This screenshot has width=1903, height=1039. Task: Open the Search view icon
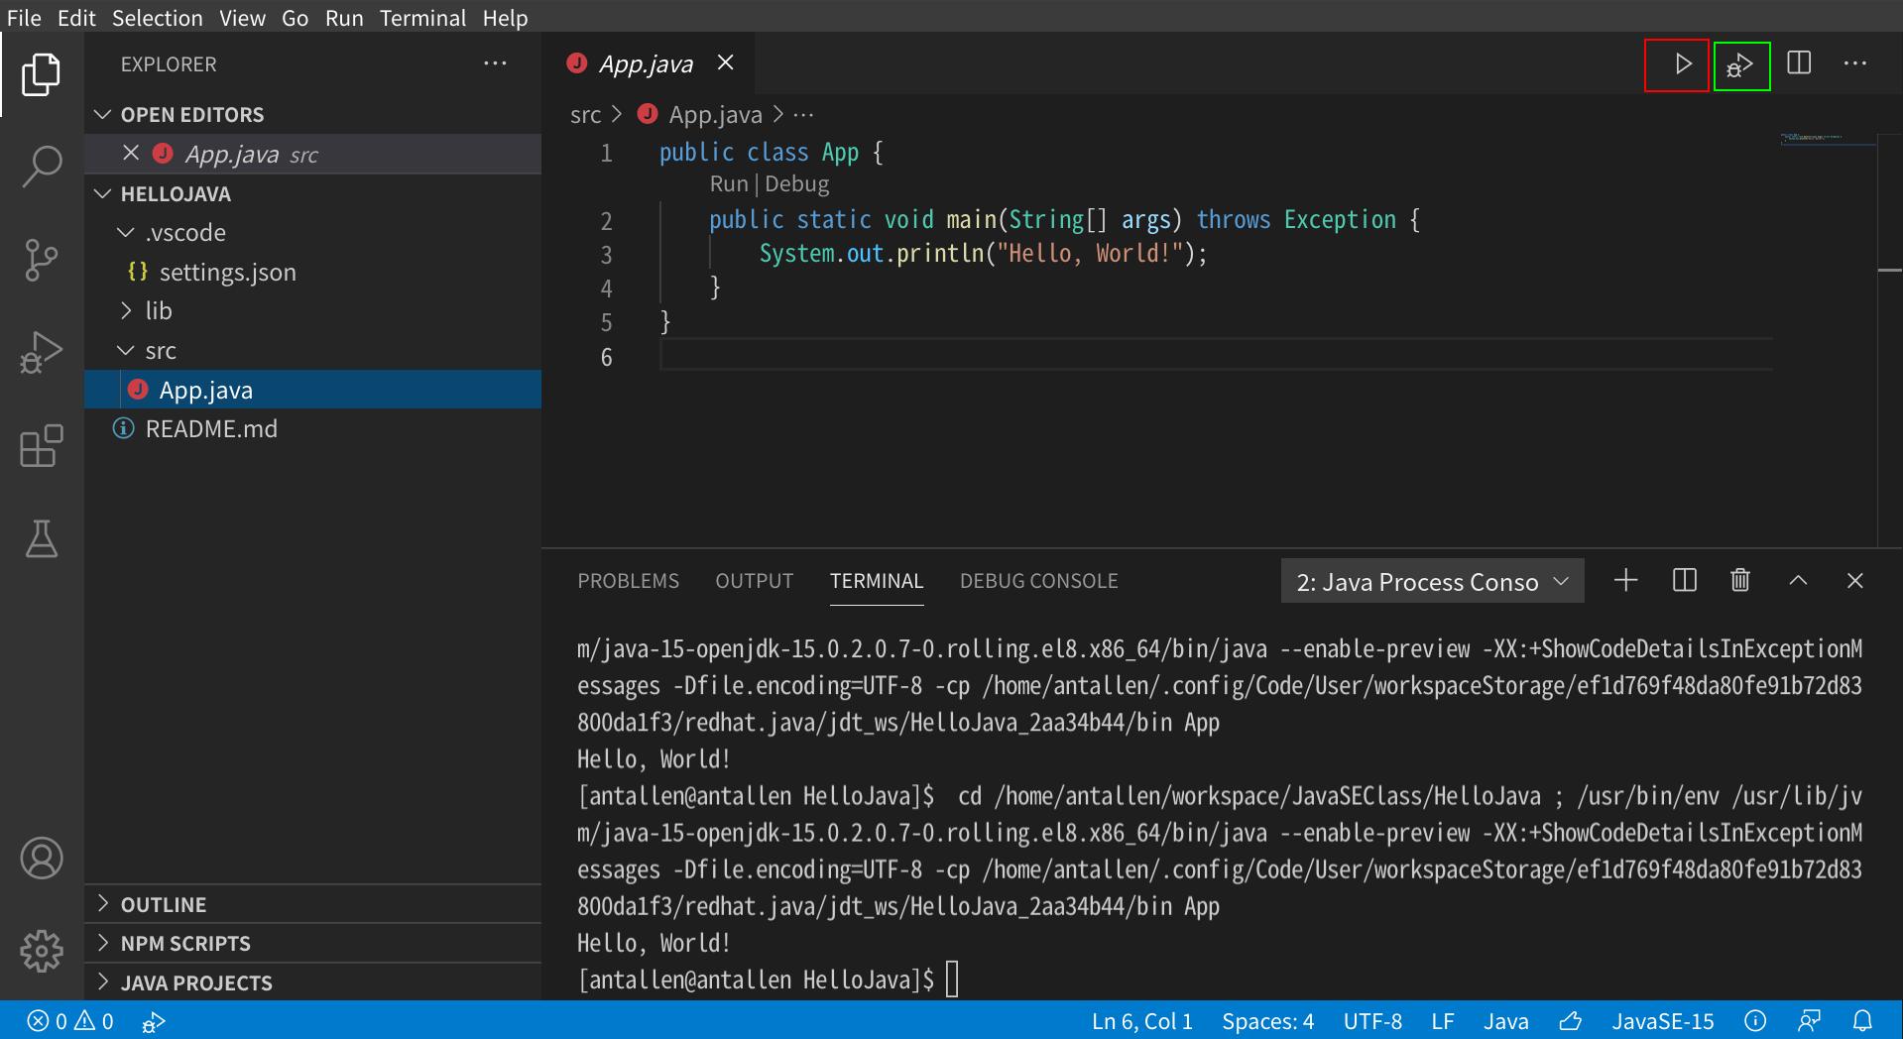tap(41, 167)
